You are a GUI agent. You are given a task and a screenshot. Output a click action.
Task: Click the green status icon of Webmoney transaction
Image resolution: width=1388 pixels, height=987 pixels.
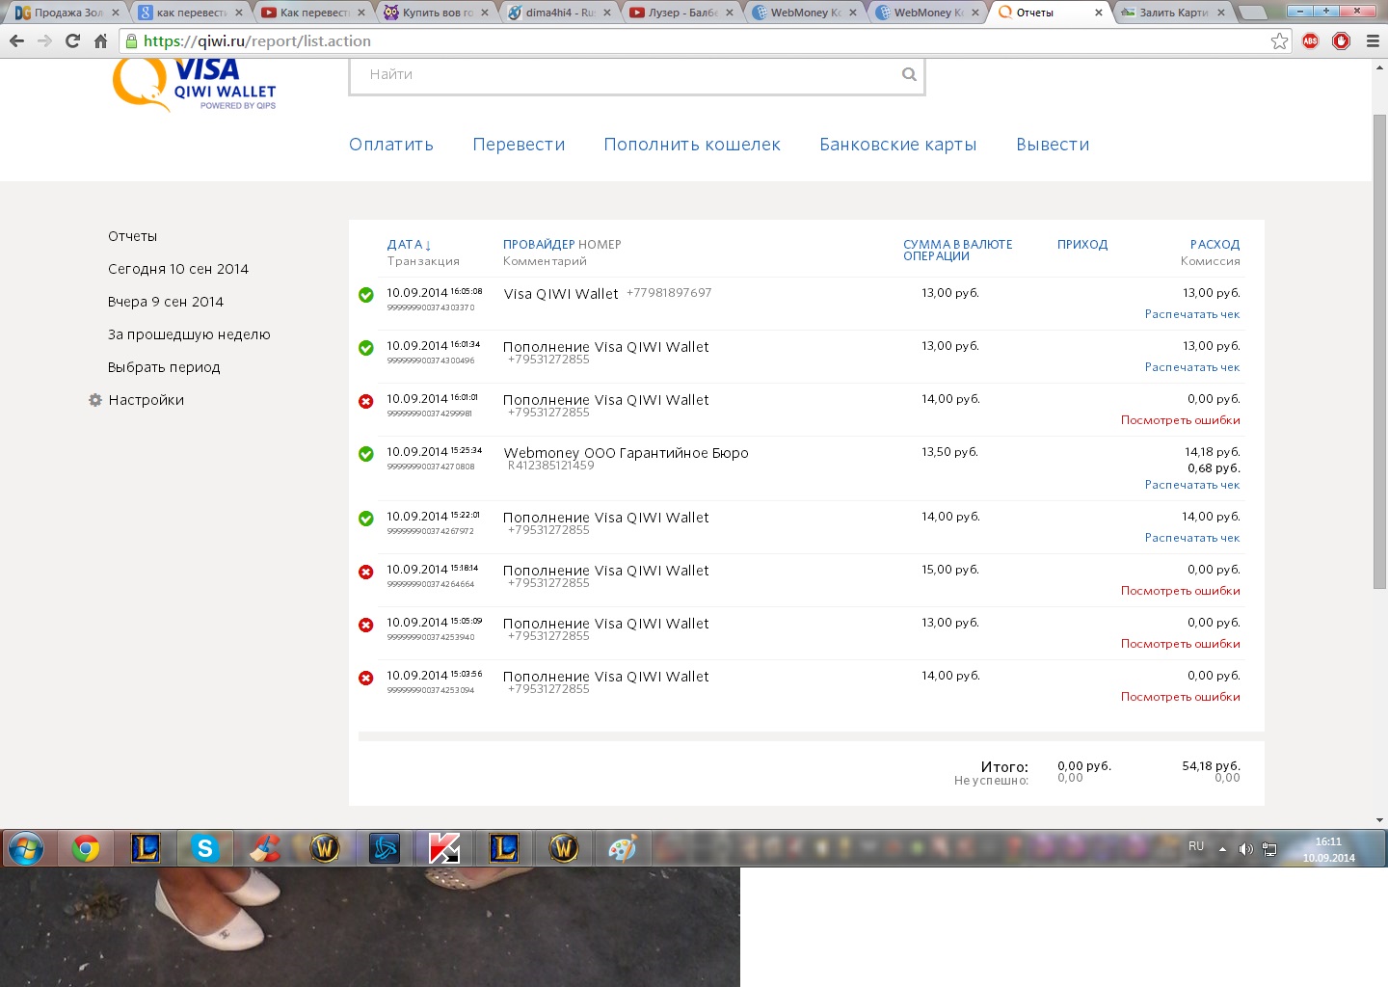pos(366,454)
